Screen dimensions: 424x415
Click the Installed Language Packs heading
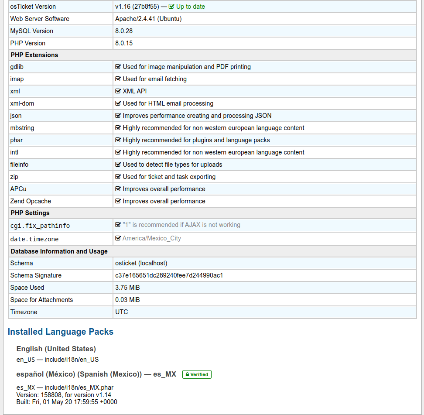[61, 332]
